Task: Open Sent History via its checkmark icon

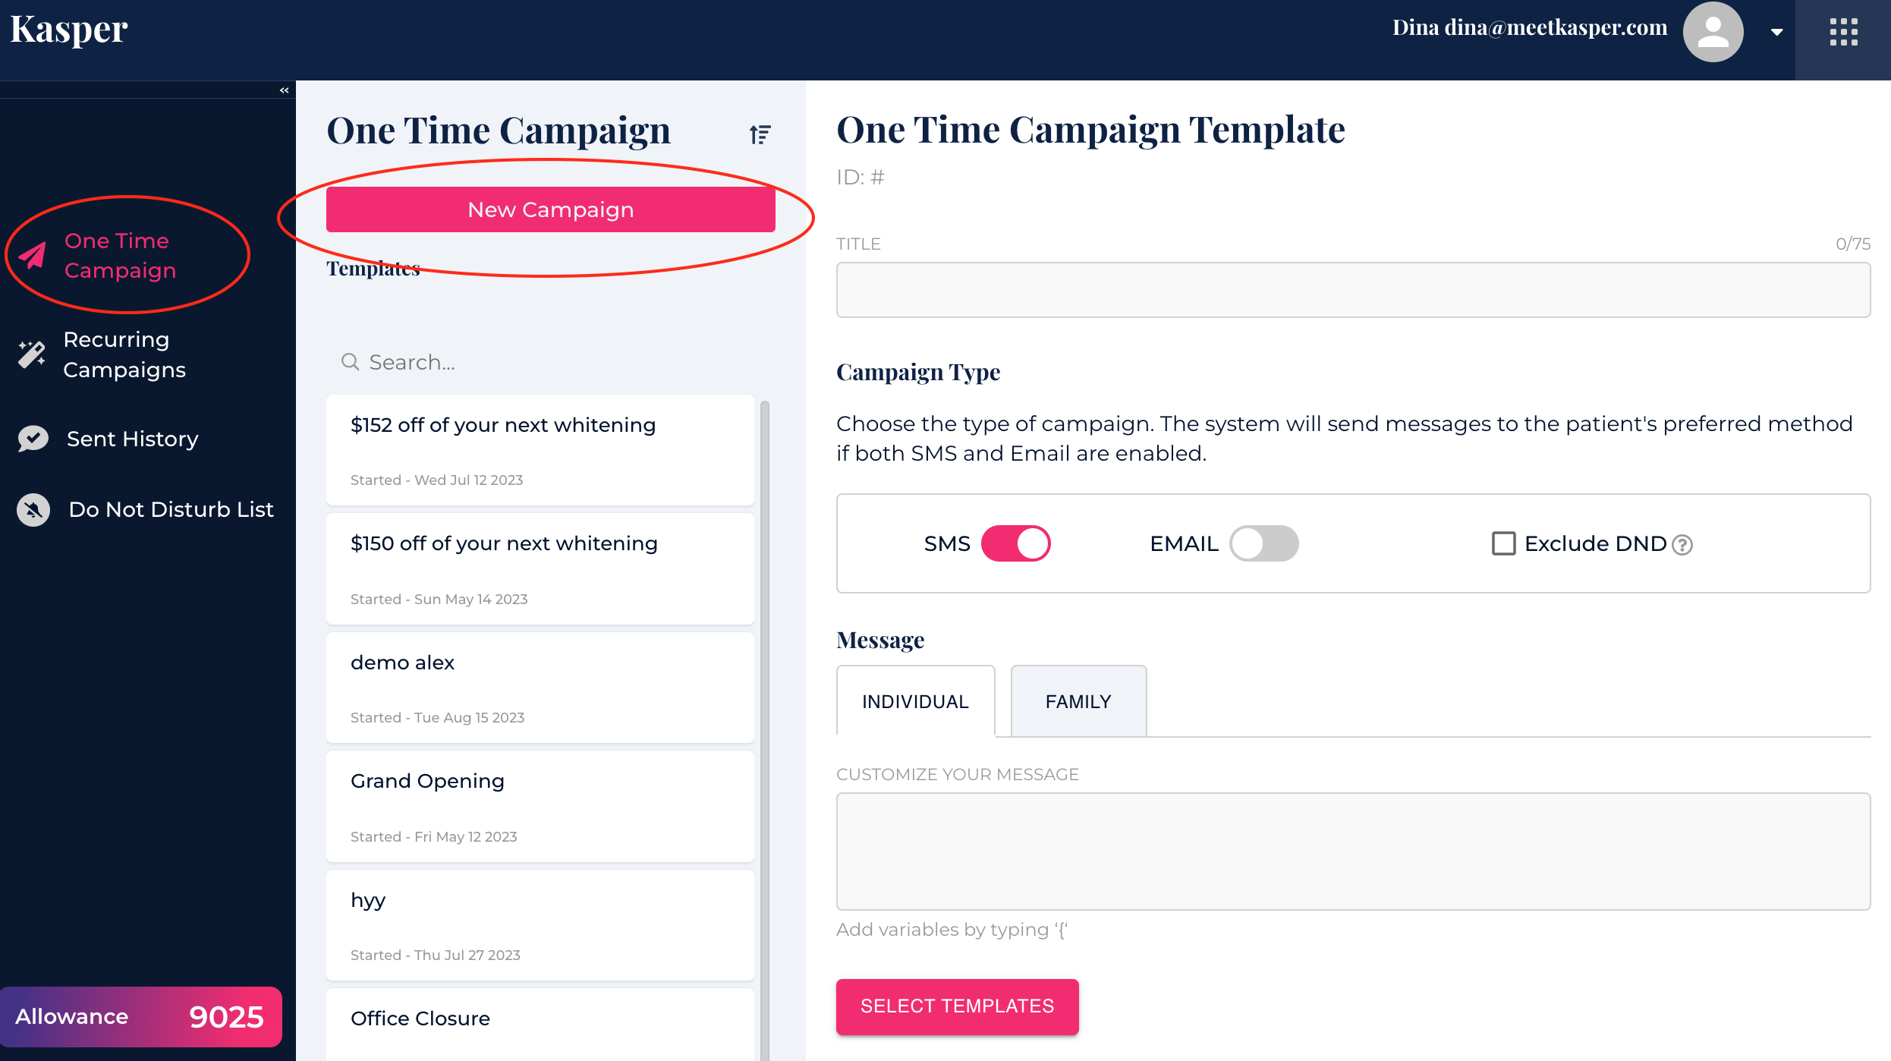Action: coord(33,439)
